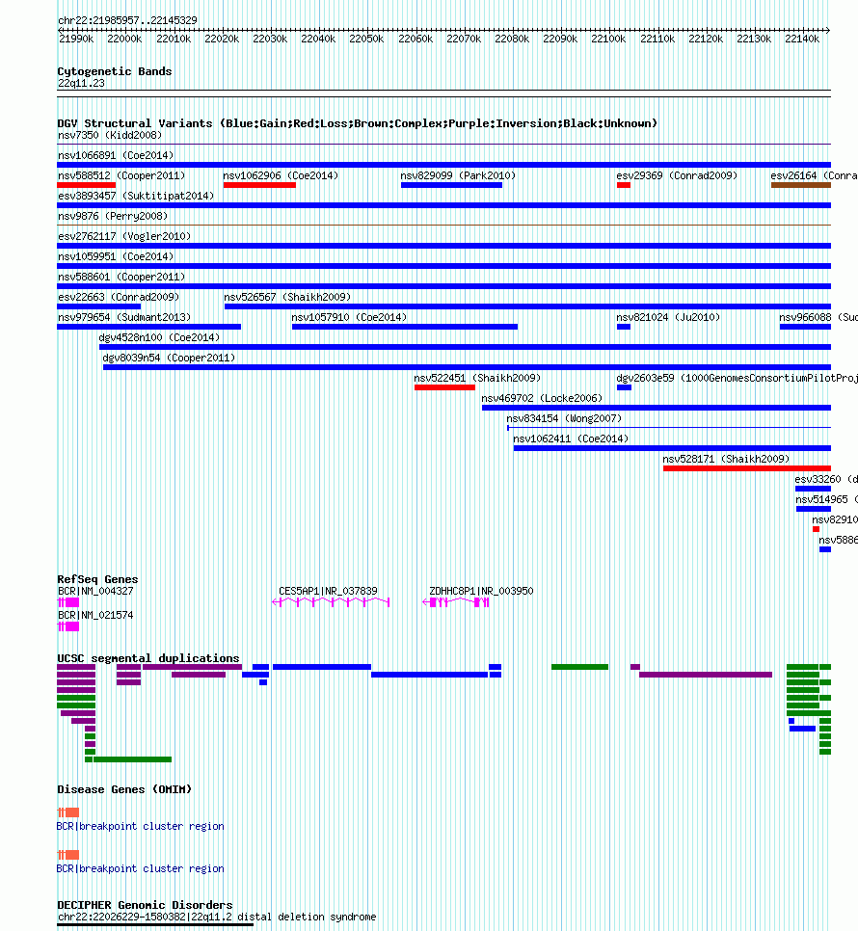Click the nsv1059951 (Coe2014) label
This screenshot has height=931, width=858.
click(x=116, y=256)
